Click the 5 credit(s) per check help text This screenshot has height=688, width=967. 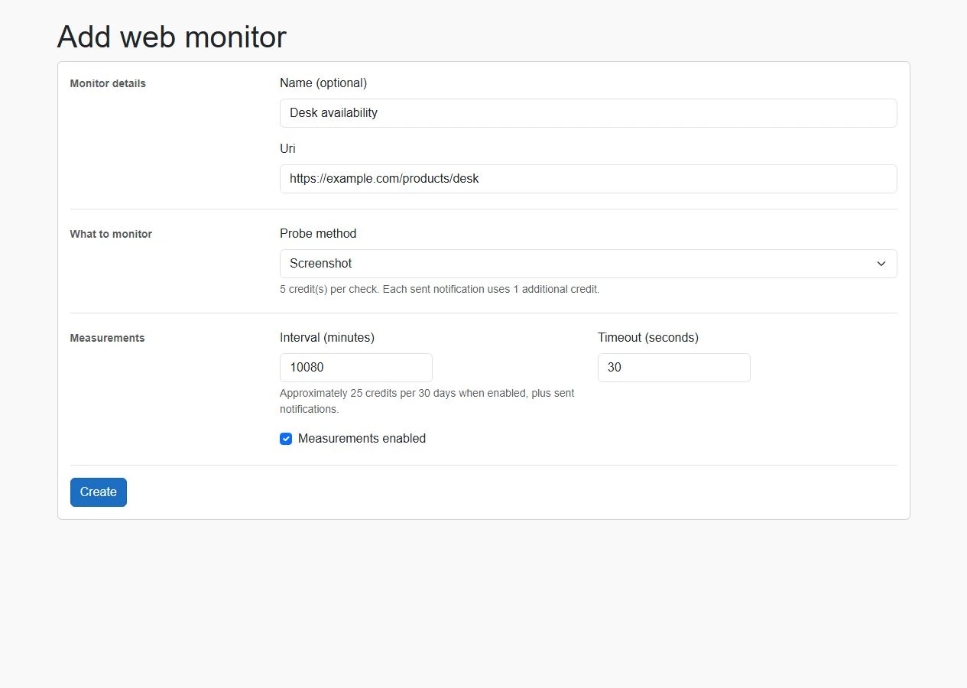[x=440, y=290]
